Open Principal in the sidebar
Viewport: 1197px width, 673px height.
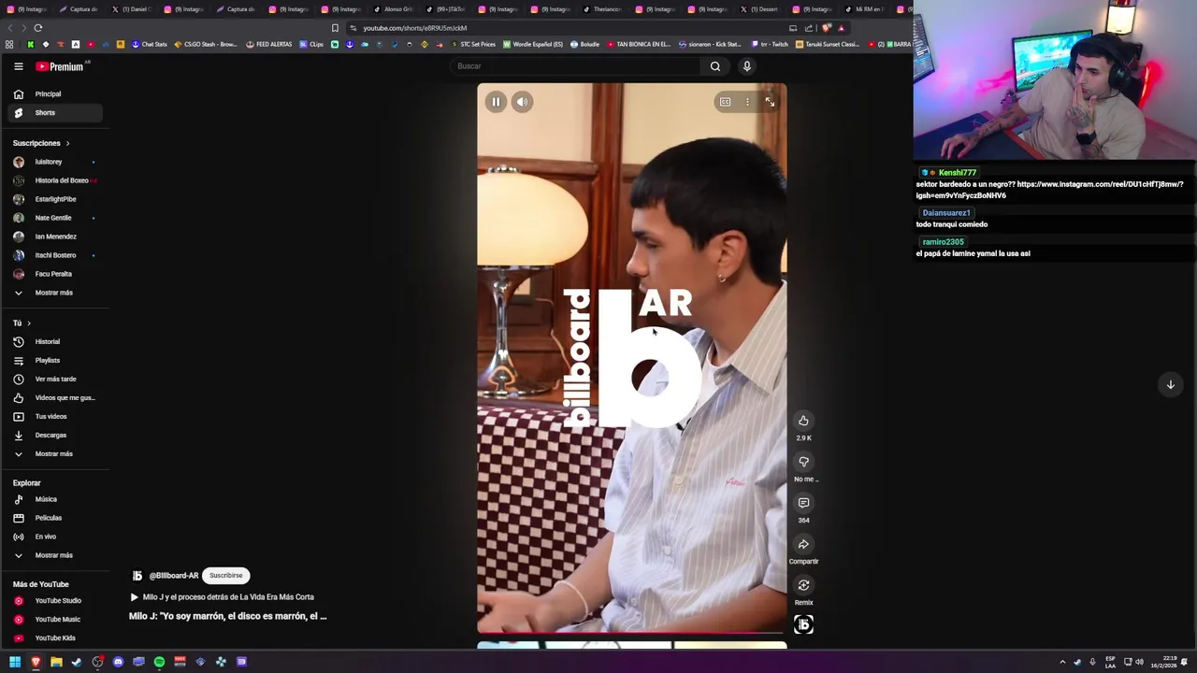(55, 94)
